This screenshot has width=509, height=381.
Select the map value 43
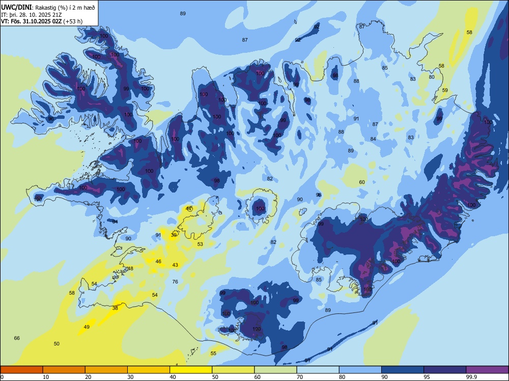[x=175, y=265]
